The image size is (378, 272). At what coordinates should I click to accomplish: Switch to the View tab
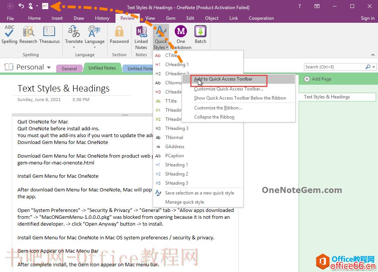[150, 18]
